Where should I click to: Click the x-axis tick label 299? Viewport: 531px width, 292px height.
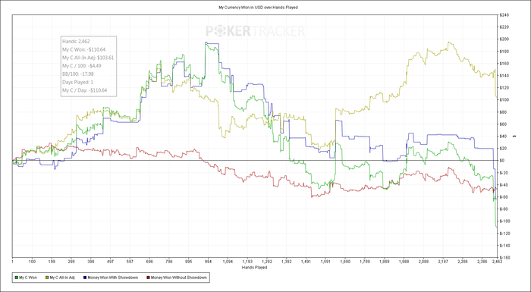(71, 262)
